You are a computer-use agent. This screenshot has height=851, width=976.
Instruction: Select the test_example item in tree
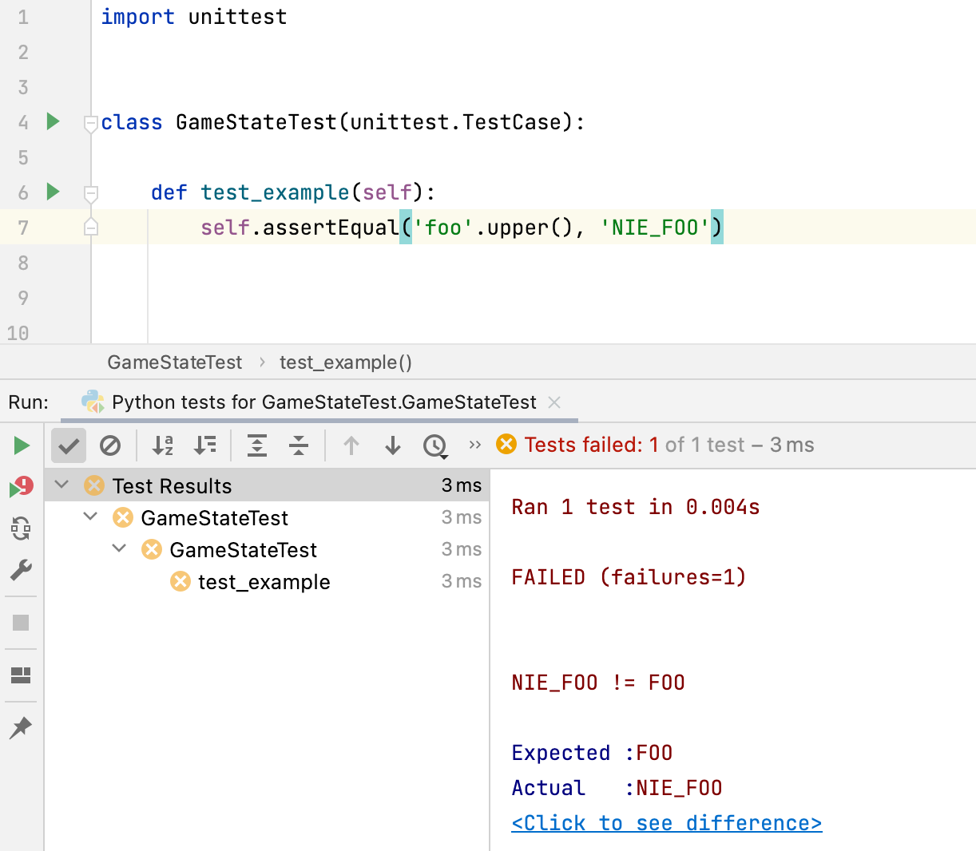coord(264,582)
